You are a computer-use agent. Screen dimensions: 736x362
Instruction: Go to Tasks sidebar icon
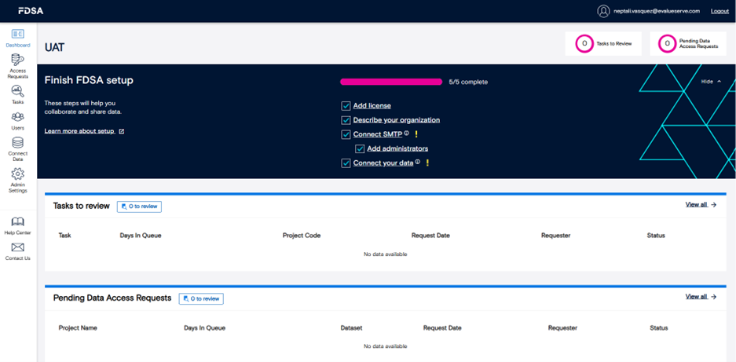coord(17,92)
